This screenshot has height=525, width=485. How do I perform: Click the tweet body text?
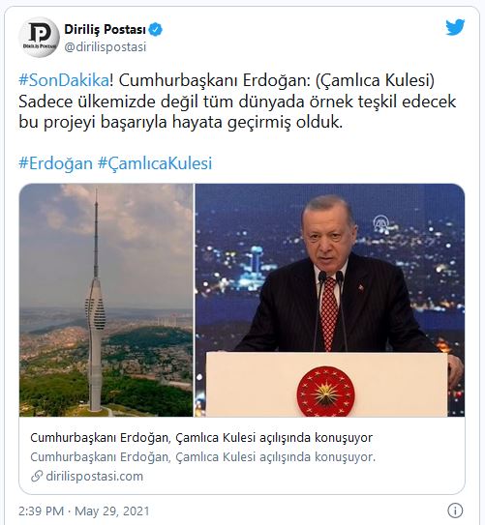(x=237, y=102)
